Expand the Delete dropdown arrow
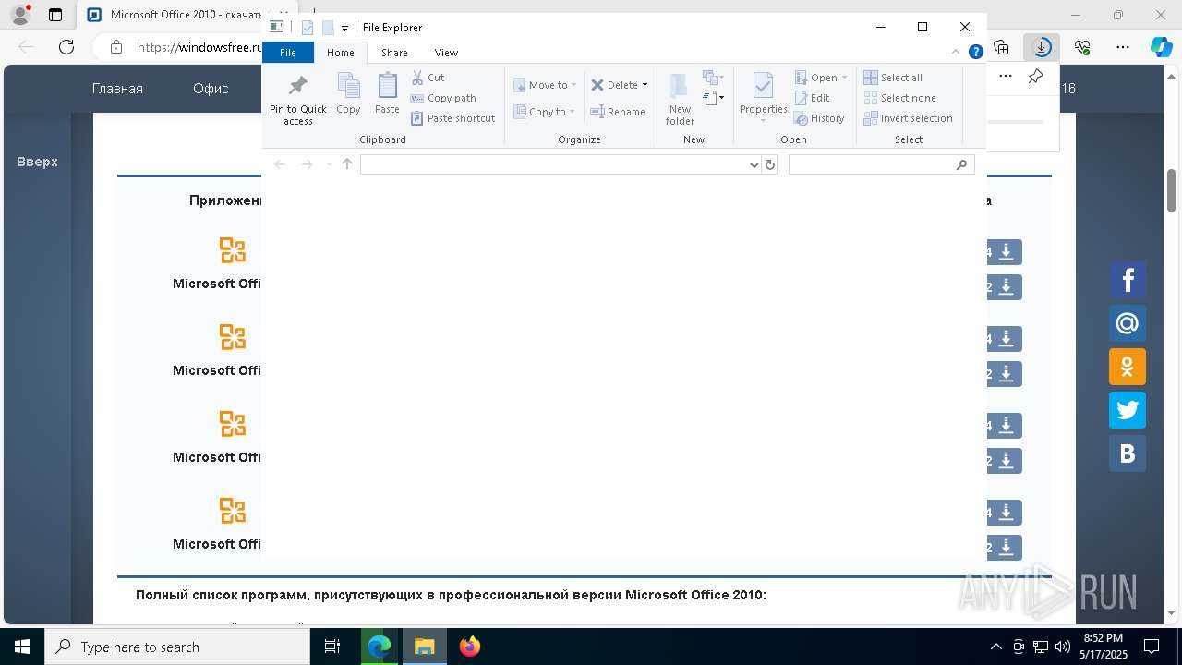Image resolution: width=1182 pixels, height=665 pixels. tap(645, 85)
